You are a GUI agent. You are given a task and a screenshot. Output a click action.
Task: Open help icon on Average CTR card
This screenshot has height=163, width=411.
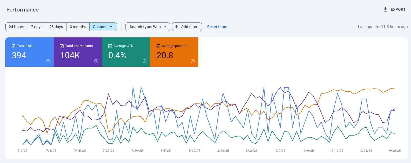tap(145, 61)
